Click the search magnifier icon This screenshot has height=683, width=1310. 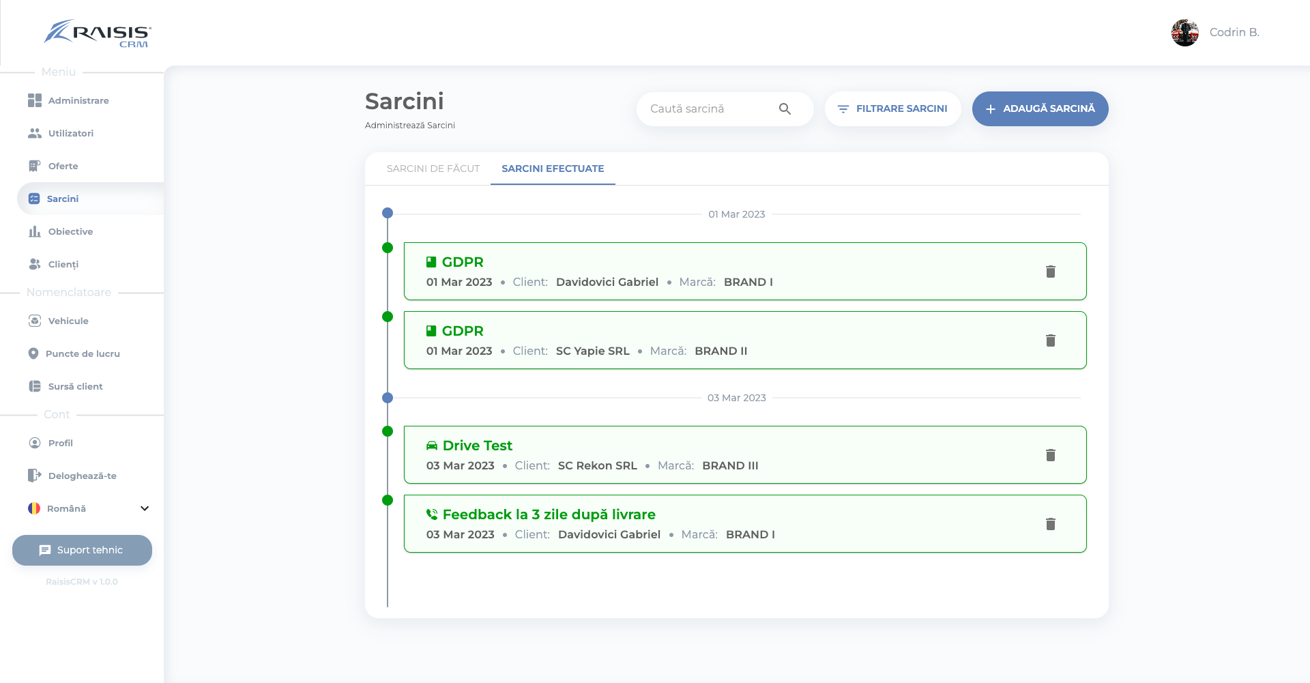[785, 109]
